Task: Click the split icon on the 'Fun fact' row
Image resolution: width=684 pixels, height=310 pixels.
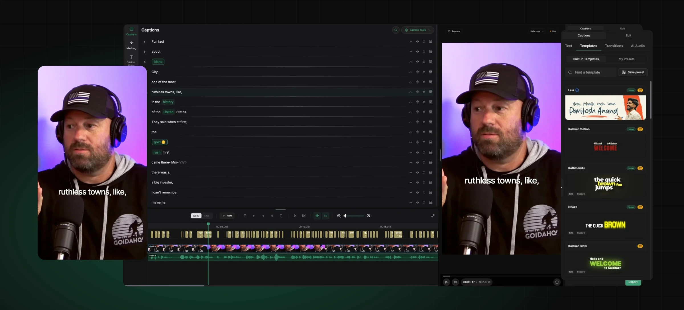Action: coord(417,42)
